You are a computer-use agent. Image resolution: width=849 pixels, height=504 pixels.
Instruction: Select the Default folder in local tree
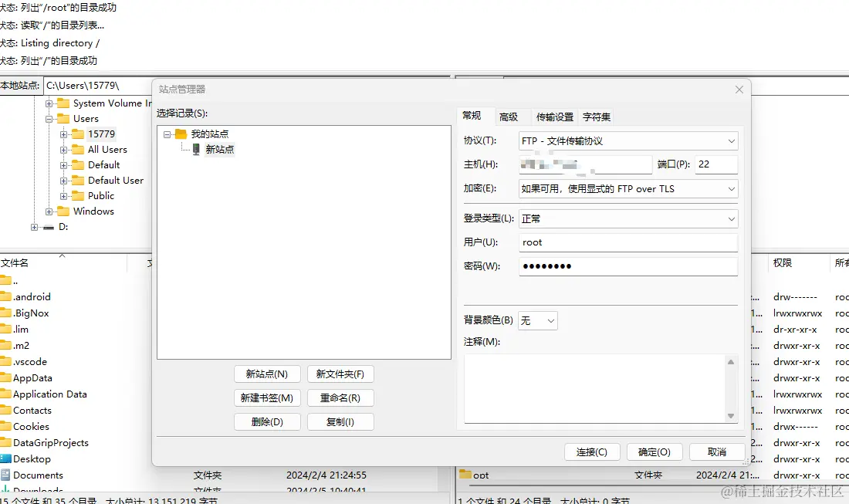[x=104, y=165]
